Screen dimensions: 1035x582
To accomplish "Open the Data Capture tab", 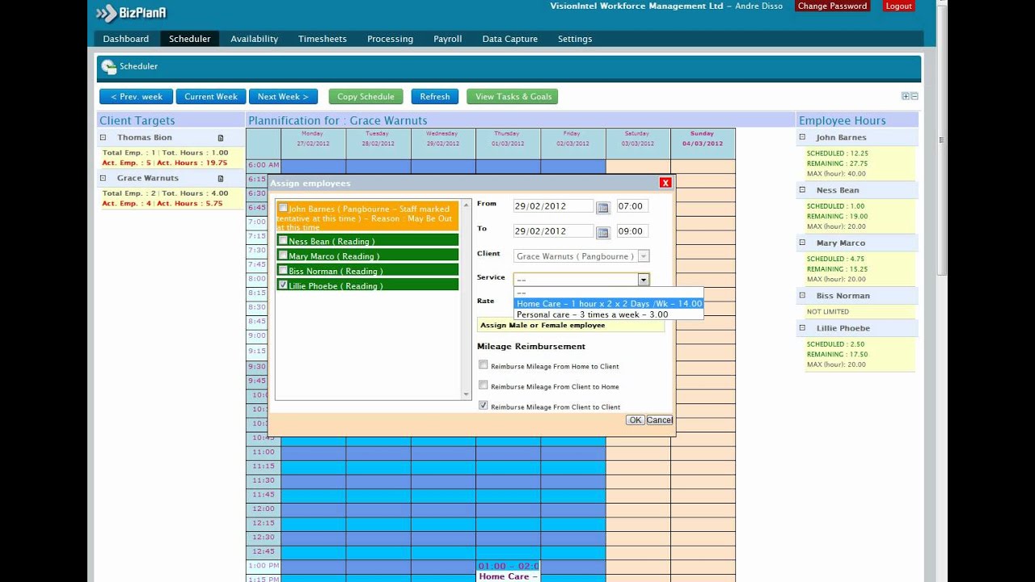I will [x=509, y=39].
